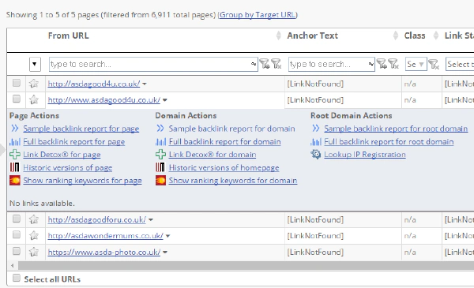Expand actions arrow next to http://asdagood4u.co.uk/
The height and width of the screenshot is (288, 474).
[x=145, y=84]
